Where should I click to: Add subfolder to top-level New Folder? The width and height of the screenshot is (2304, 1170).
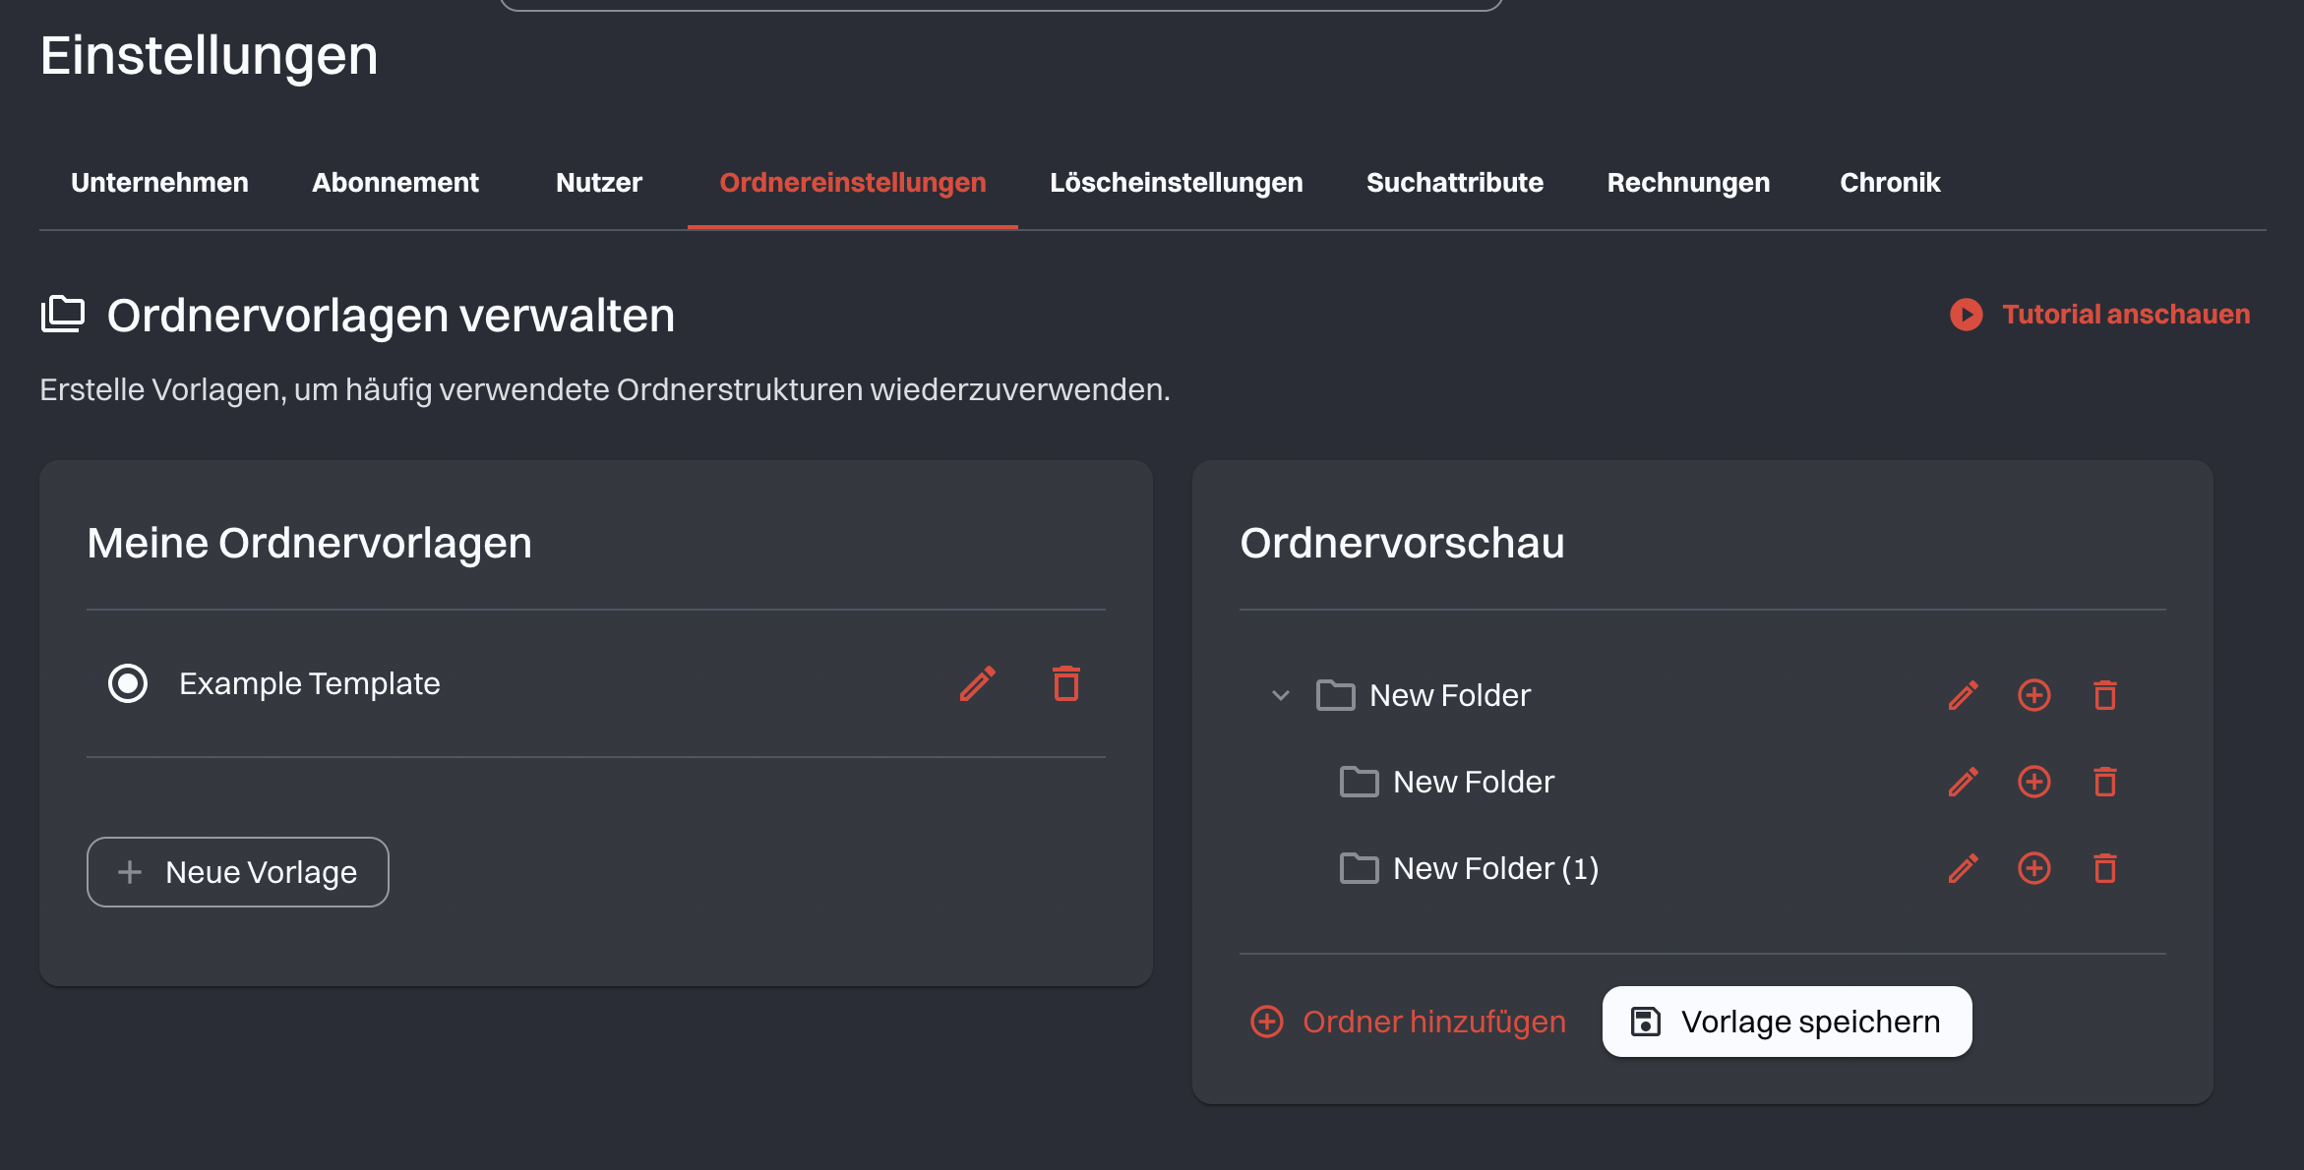[2033, 695]
